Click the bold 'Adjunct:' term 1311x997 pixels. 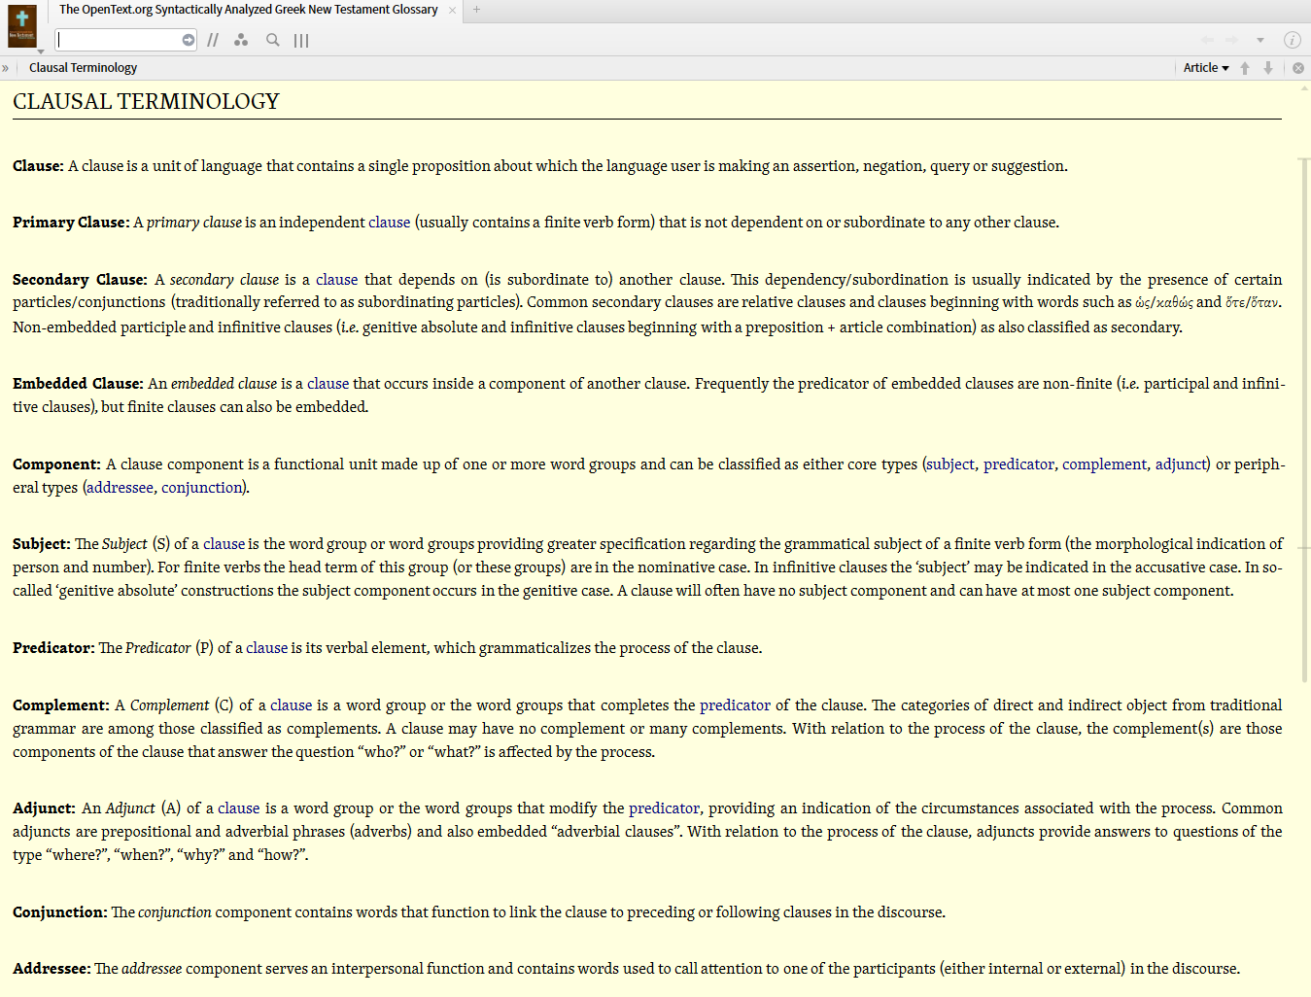(44, 808)
